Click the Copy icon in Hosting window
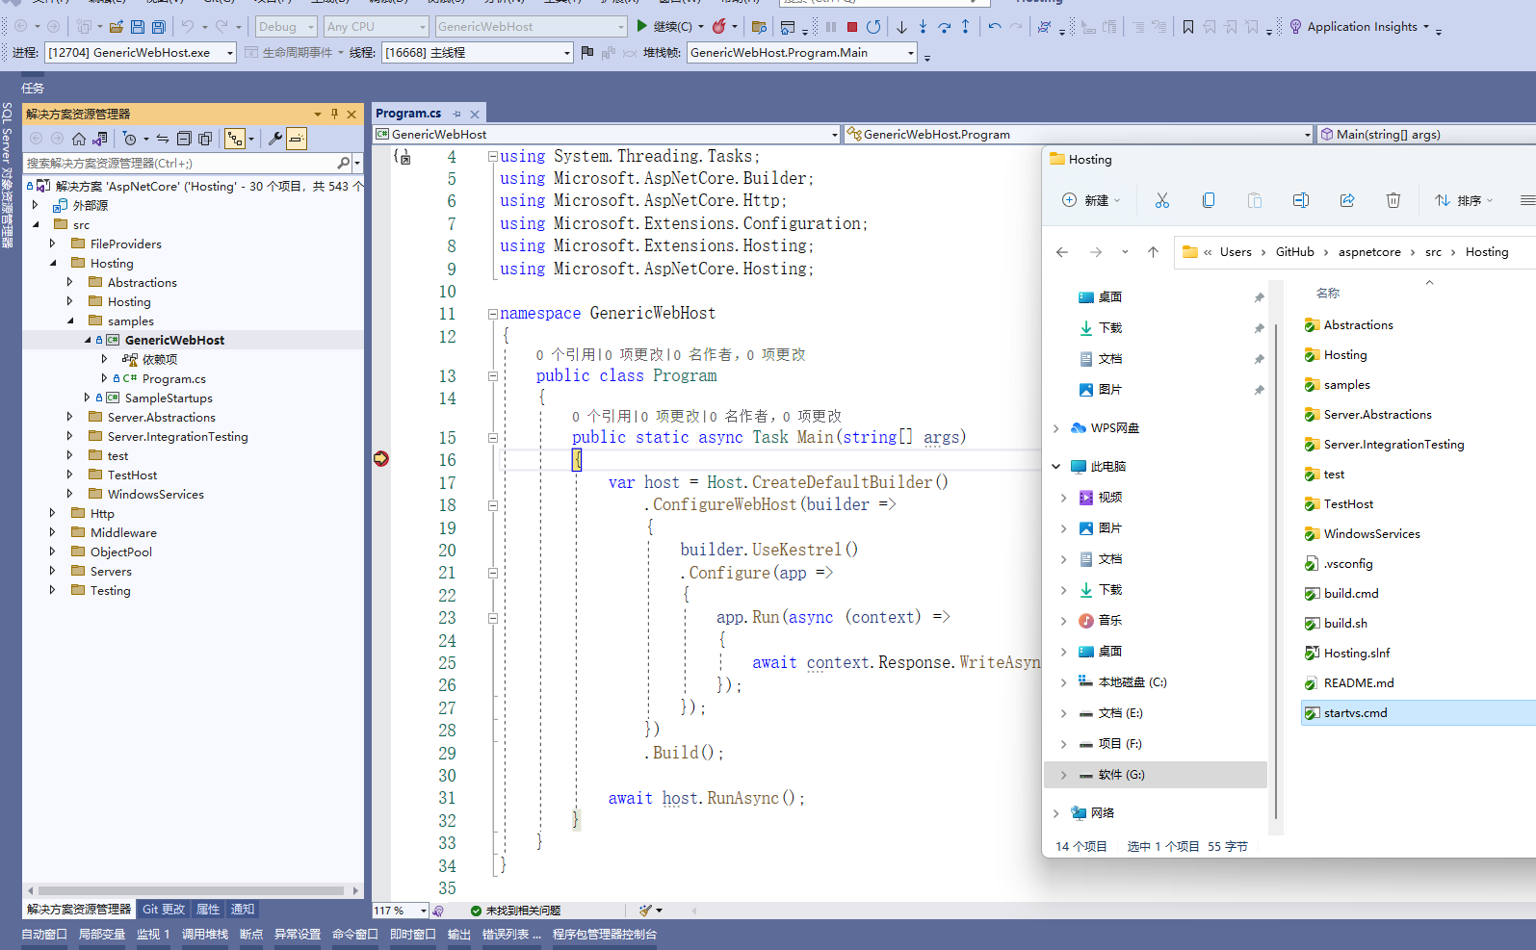This screenshot has width=1536, height=950. pos(1209,200)
